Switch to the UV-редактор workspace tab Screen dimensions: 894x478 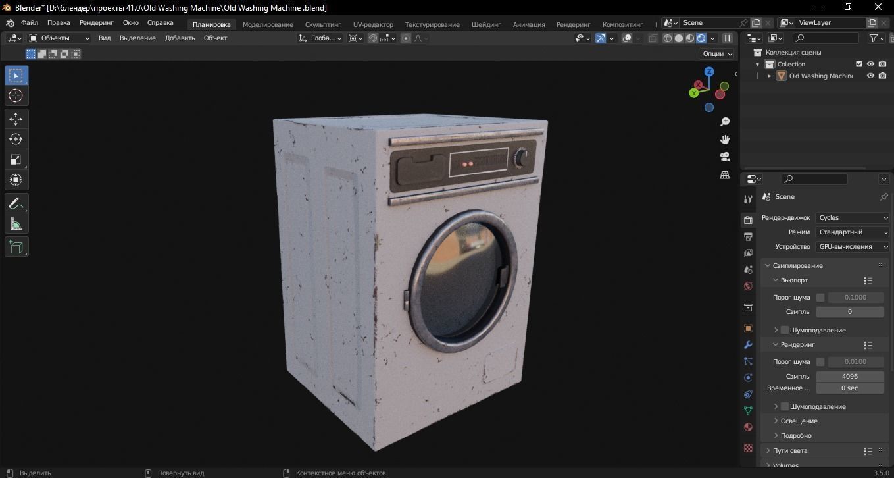click(373, 24)
